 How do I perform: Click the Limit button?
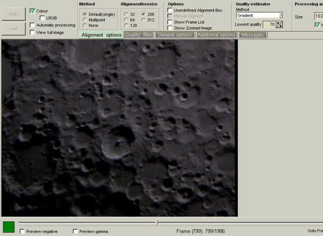coord(13,29)
